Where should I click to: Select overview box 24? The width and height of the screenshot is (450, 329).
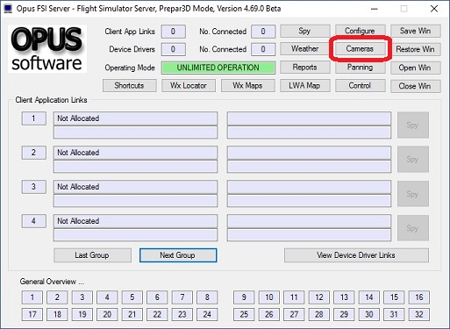point(207,315)
